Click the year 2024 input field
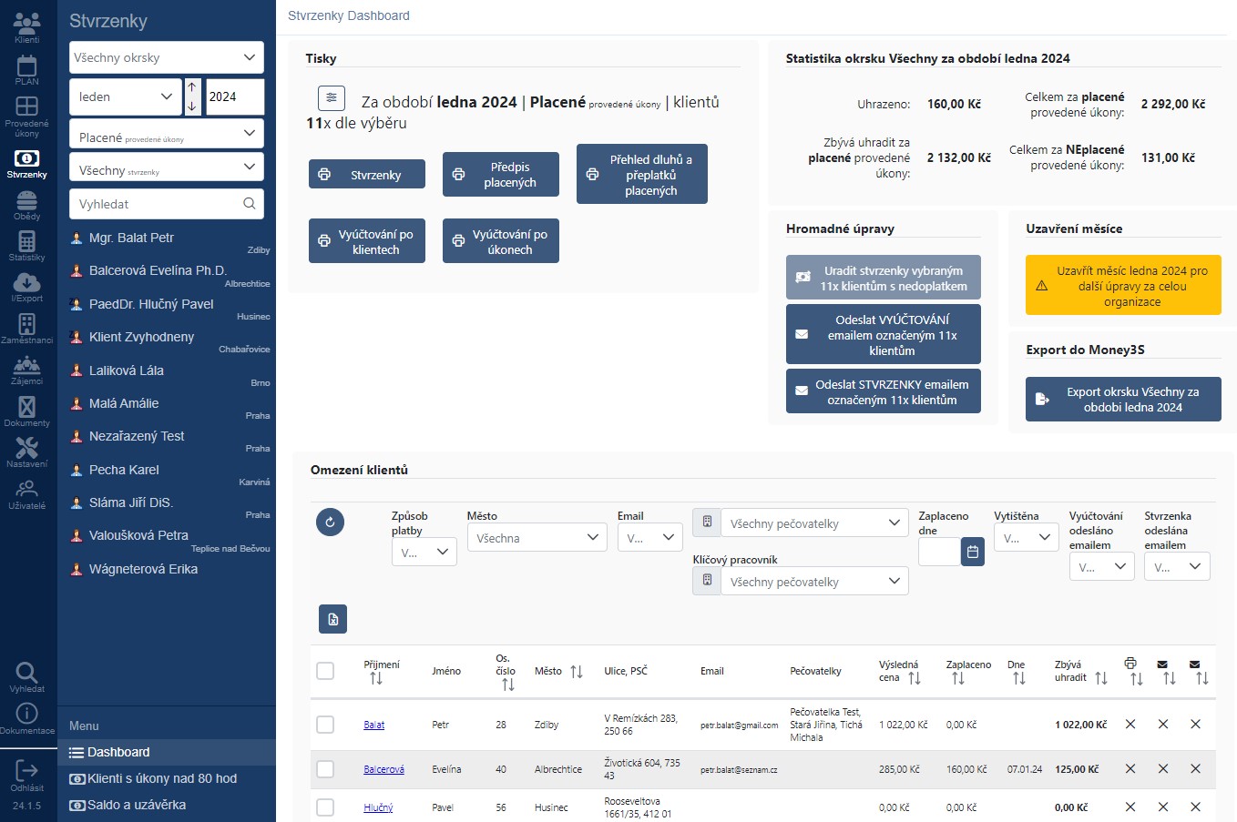This screenshot has width=1237, height=822. tap(235, 96)
